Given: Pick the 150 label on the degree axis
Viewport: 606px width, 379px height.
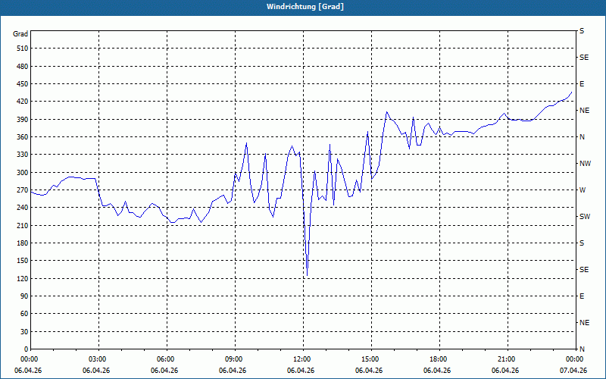Looking at the screenshot, I should [x=23, y=261].
